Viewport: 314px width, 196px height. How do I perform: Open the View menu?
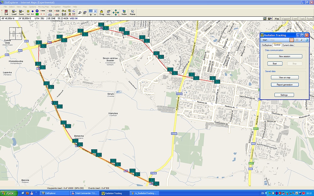(19, 7)
